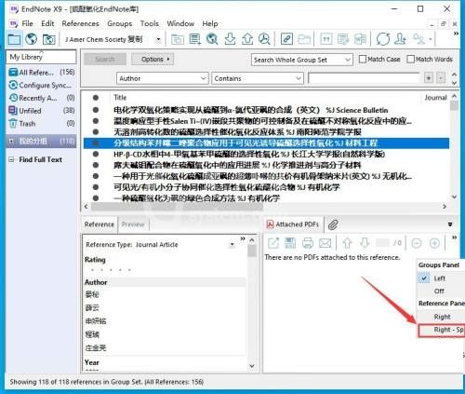Click Format Bibliography toolbar icon
The width and height of the screenshot is (465, 394).
click(x=343, y=39)
